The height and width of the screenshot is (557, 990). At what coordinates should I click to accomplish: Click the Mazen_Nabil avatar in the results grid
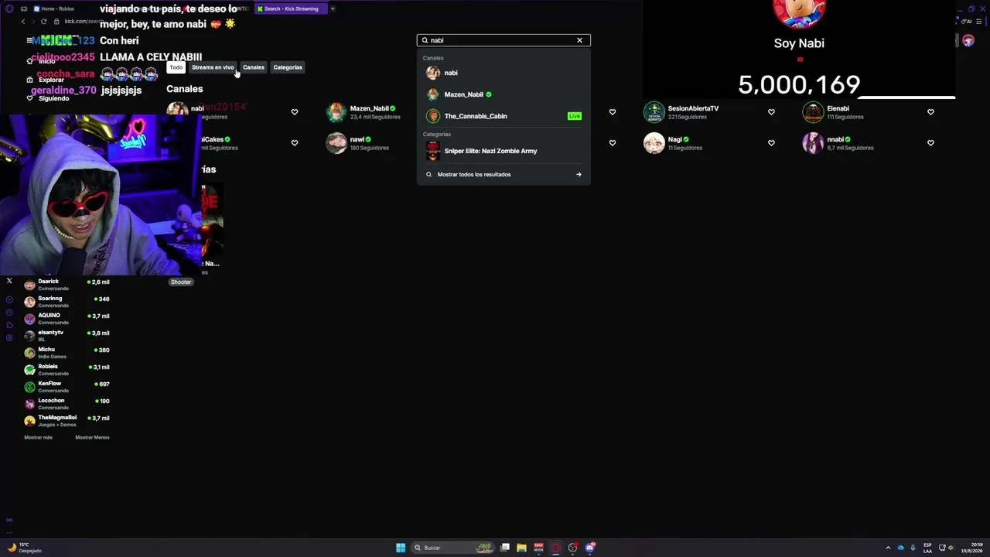pos(336,112)
